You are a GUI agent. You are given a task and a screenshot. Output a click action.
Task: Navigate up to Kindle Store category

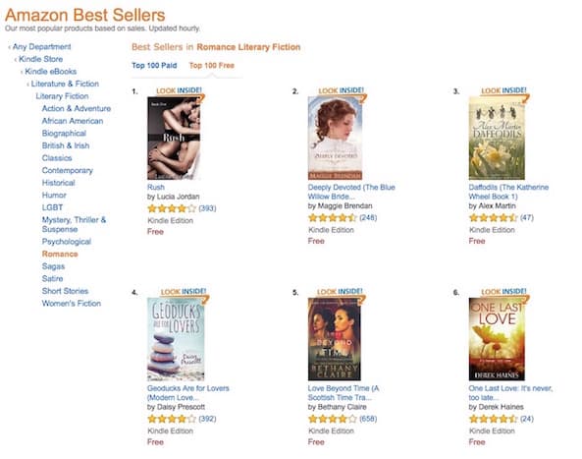(x=40, y=59)
